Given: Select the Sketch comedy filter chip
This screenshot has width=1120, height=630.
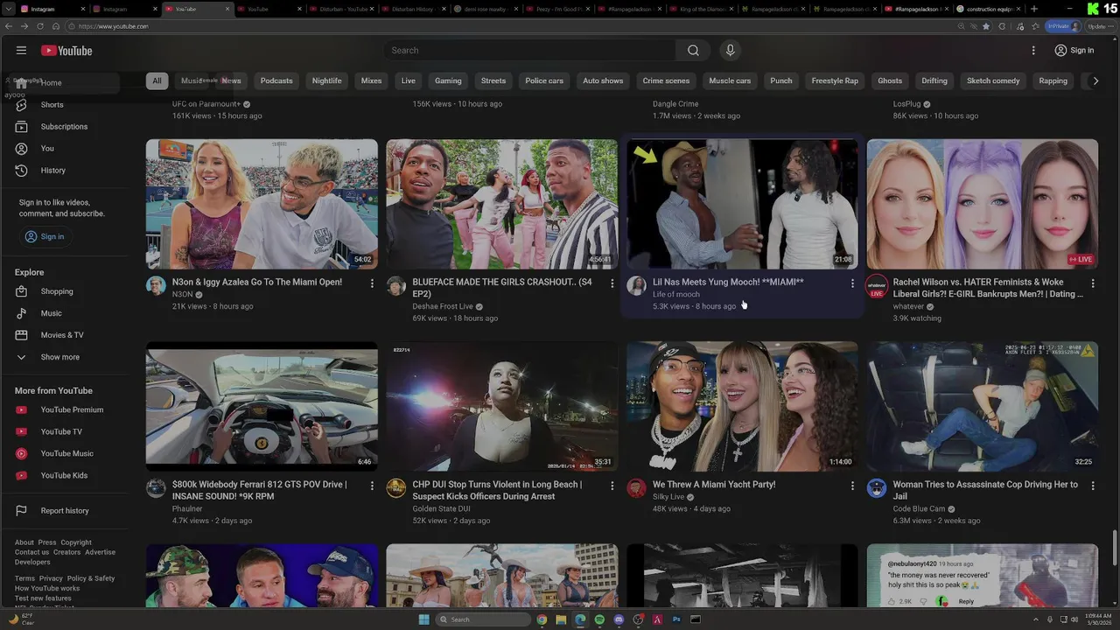Looking at the screenshot, I should click(993, 80).
